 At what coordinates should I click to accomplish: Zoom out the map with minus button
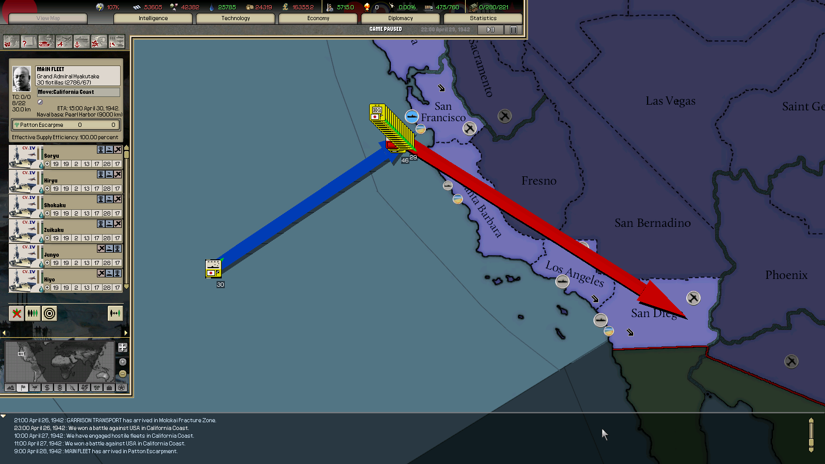[122, 373]
